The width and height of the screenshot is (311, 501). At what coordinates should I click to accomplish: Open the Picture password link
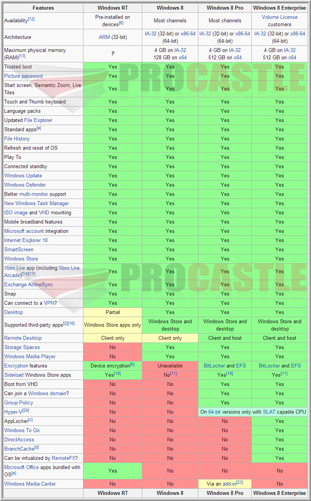click(x=23, y=76)
